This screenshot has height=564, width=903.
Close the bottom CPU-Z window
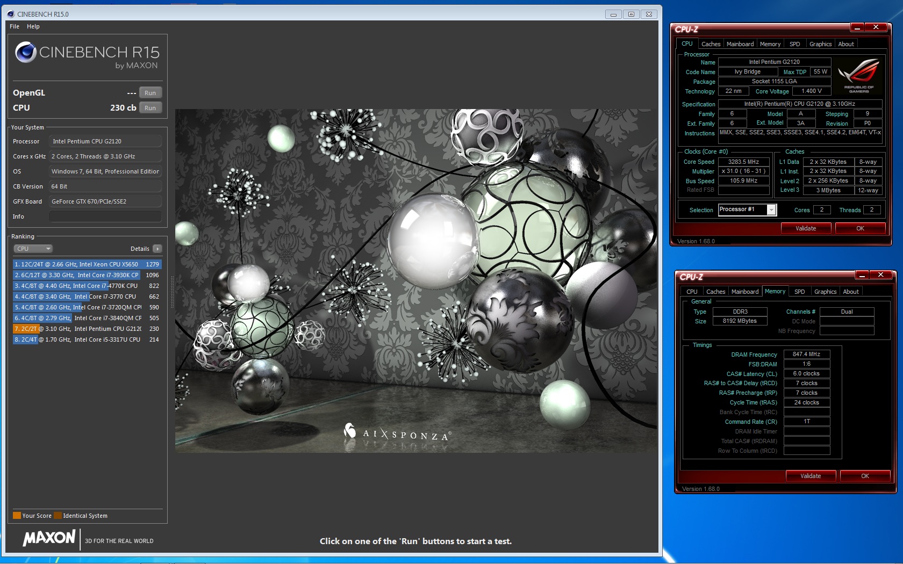pos(881,274)
